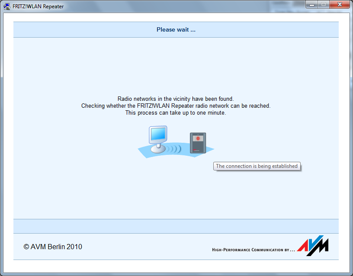This screenshot has height=276, width=353.
Task: Click the FRITZ!WLAN Repeater title bar icon
Action: pyautogui.click(x=7, y=6)
